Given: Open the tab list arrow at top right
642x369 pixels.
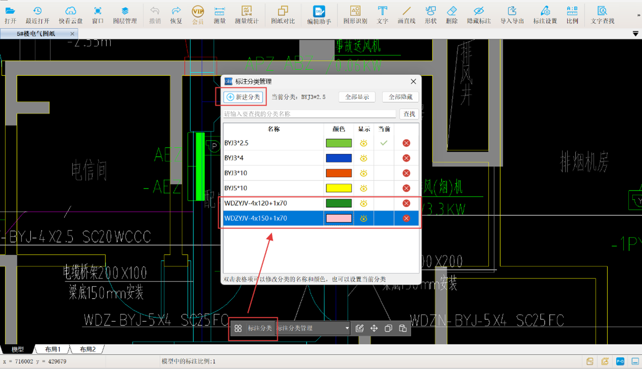Looking at the screenshot, I should 635,34.
